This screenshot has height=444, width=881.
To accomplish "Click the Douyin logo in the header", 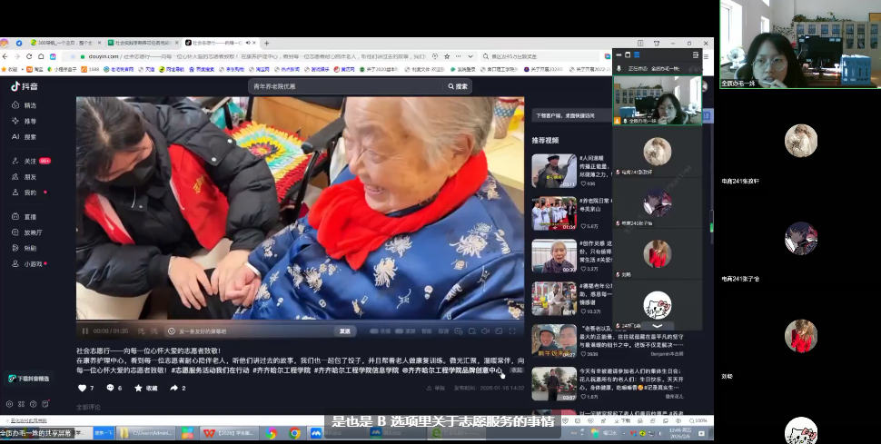I will pyautogui.click(x=25, y=86).
